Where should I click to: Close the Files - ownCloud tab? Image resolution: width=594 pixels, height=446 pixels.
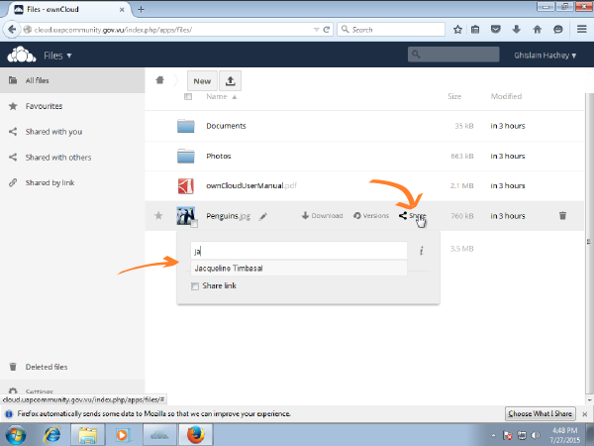coord(122,10)
